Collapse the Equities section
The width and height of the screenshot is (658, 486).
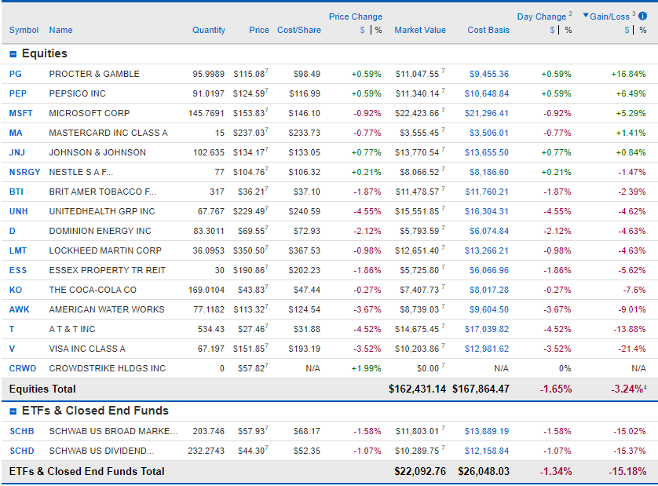[13, 54]
